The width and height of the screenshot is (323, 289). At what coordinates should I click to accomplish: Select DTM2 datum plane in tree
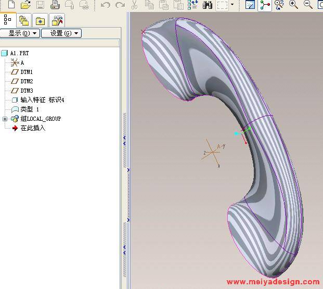click(x=27, y=81)
